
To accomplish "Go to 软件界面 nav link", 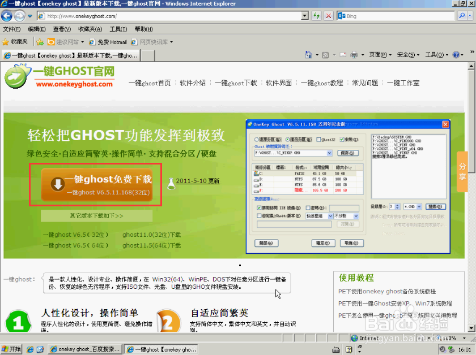I will point(279,83).
